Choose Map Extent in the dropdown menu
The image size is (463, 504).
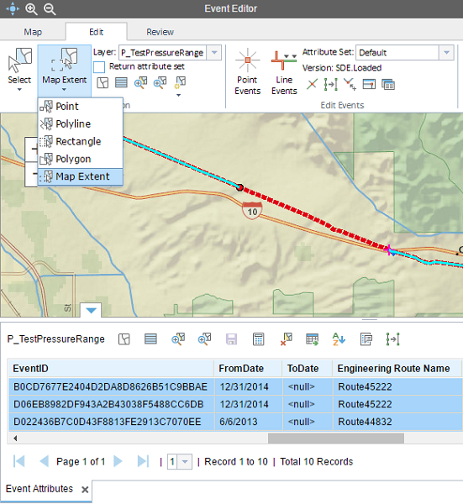[x=81, y=176]
